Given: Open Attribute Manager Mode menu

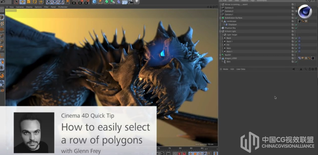Looking at the screenshot, I should (226, 69).
